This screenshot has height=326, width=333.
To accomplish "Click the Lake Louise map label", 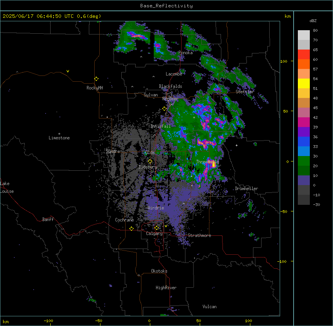I will pyautogui.click(x=7, y=187).
